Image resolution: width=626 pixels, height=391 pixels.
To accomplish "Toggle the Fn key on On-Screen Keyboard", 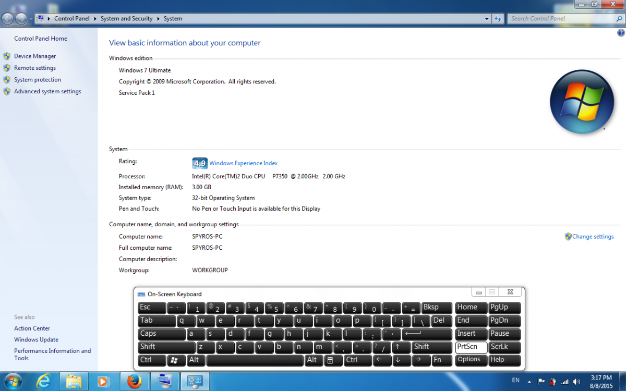I will point(442,360).
